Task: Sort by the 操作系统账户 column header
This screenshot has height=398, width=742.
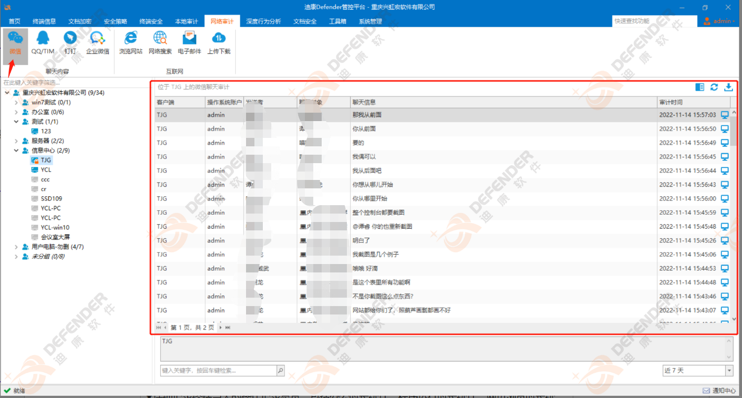Action: tap(224, 102)
